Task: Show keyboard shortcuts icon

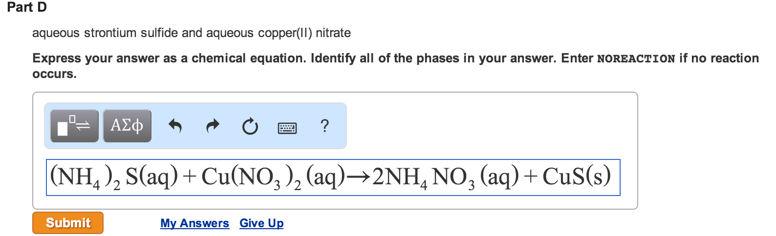Action: pos(287,128)
